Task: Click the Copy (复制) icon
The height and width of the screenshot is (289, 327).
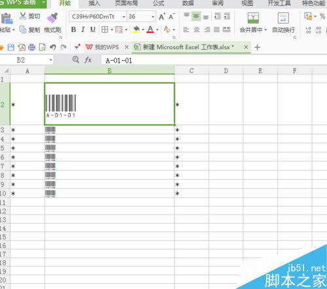Action: tap(23, 29)
